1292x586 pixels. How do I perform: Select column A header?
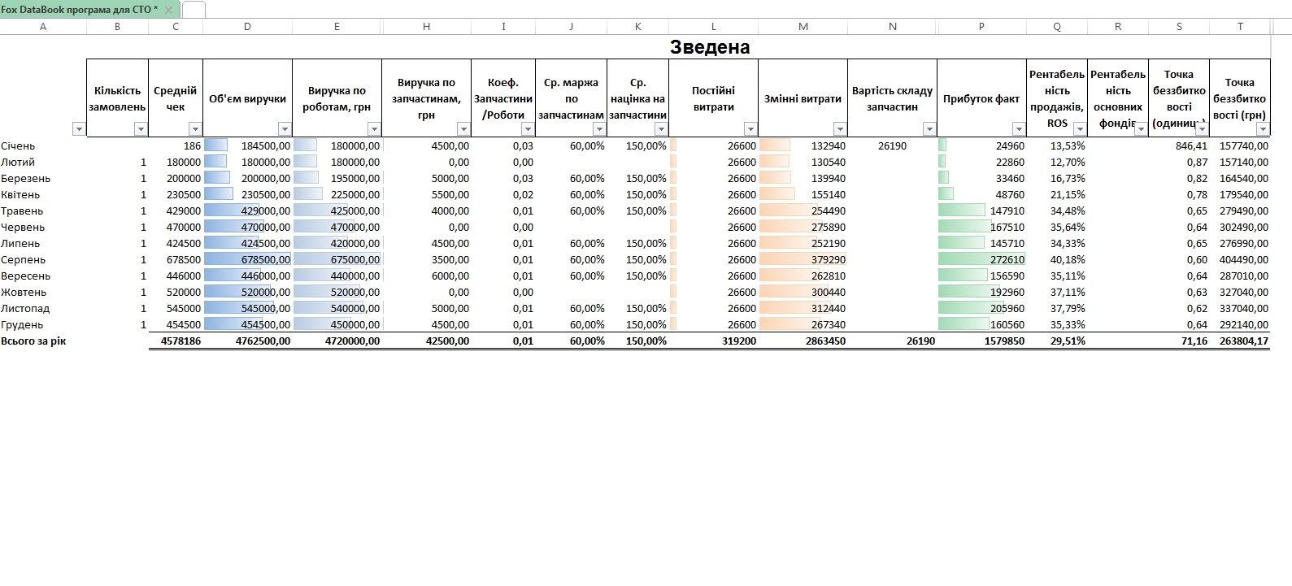(43, 27)
